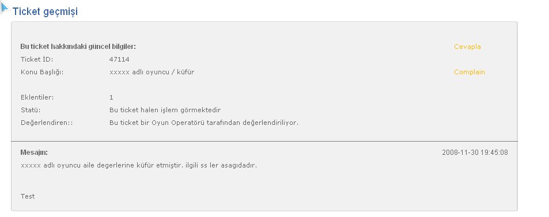The width and height of the screenshot is (549, 217).
Task: Select ticket ID number 47114
Action: (x=119, y=59)
